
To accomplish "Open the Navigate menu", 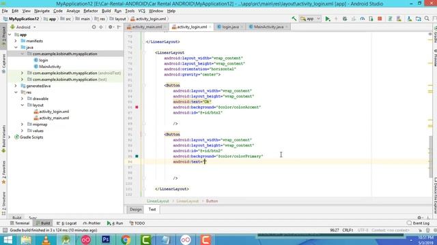I will point(42,11).
